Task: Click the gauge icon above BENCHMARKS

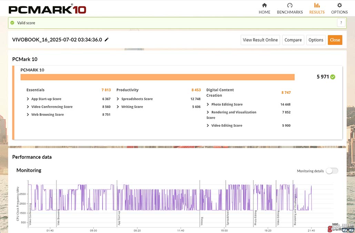Action: coord(290,5)
